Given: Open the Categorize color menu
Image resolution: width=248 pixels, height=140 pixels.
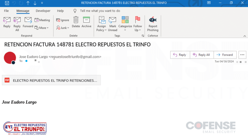Looking at the screenshot, I should click(125, 24).
